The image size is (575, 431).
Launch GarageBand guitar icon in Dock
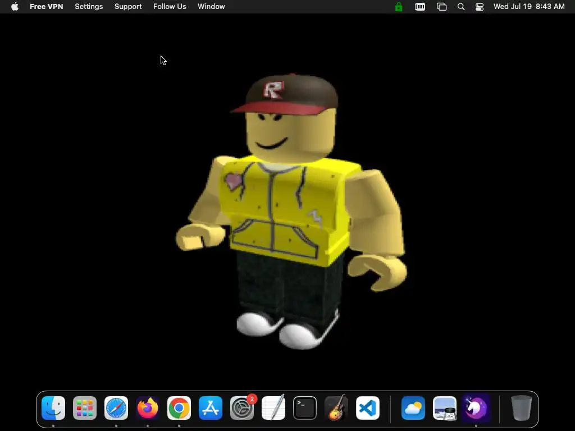click(336, 408)
